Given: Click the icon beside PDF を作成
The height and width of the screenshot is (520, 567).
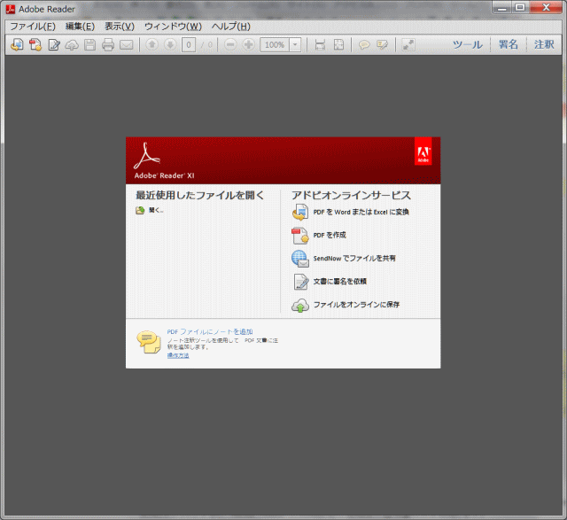Looking at the screenshot, I should click(300, 236).
